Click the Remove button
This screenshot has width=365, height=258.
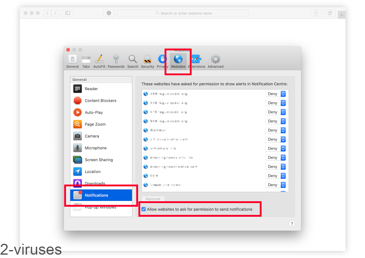(153, 199)
